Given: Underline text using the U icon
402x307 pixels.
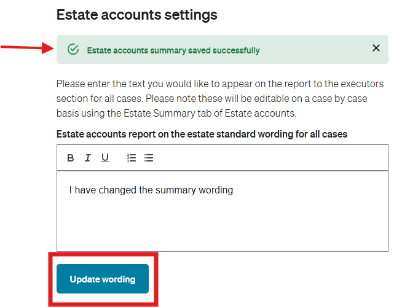Looking at the screenshot, I should [105, 158].
